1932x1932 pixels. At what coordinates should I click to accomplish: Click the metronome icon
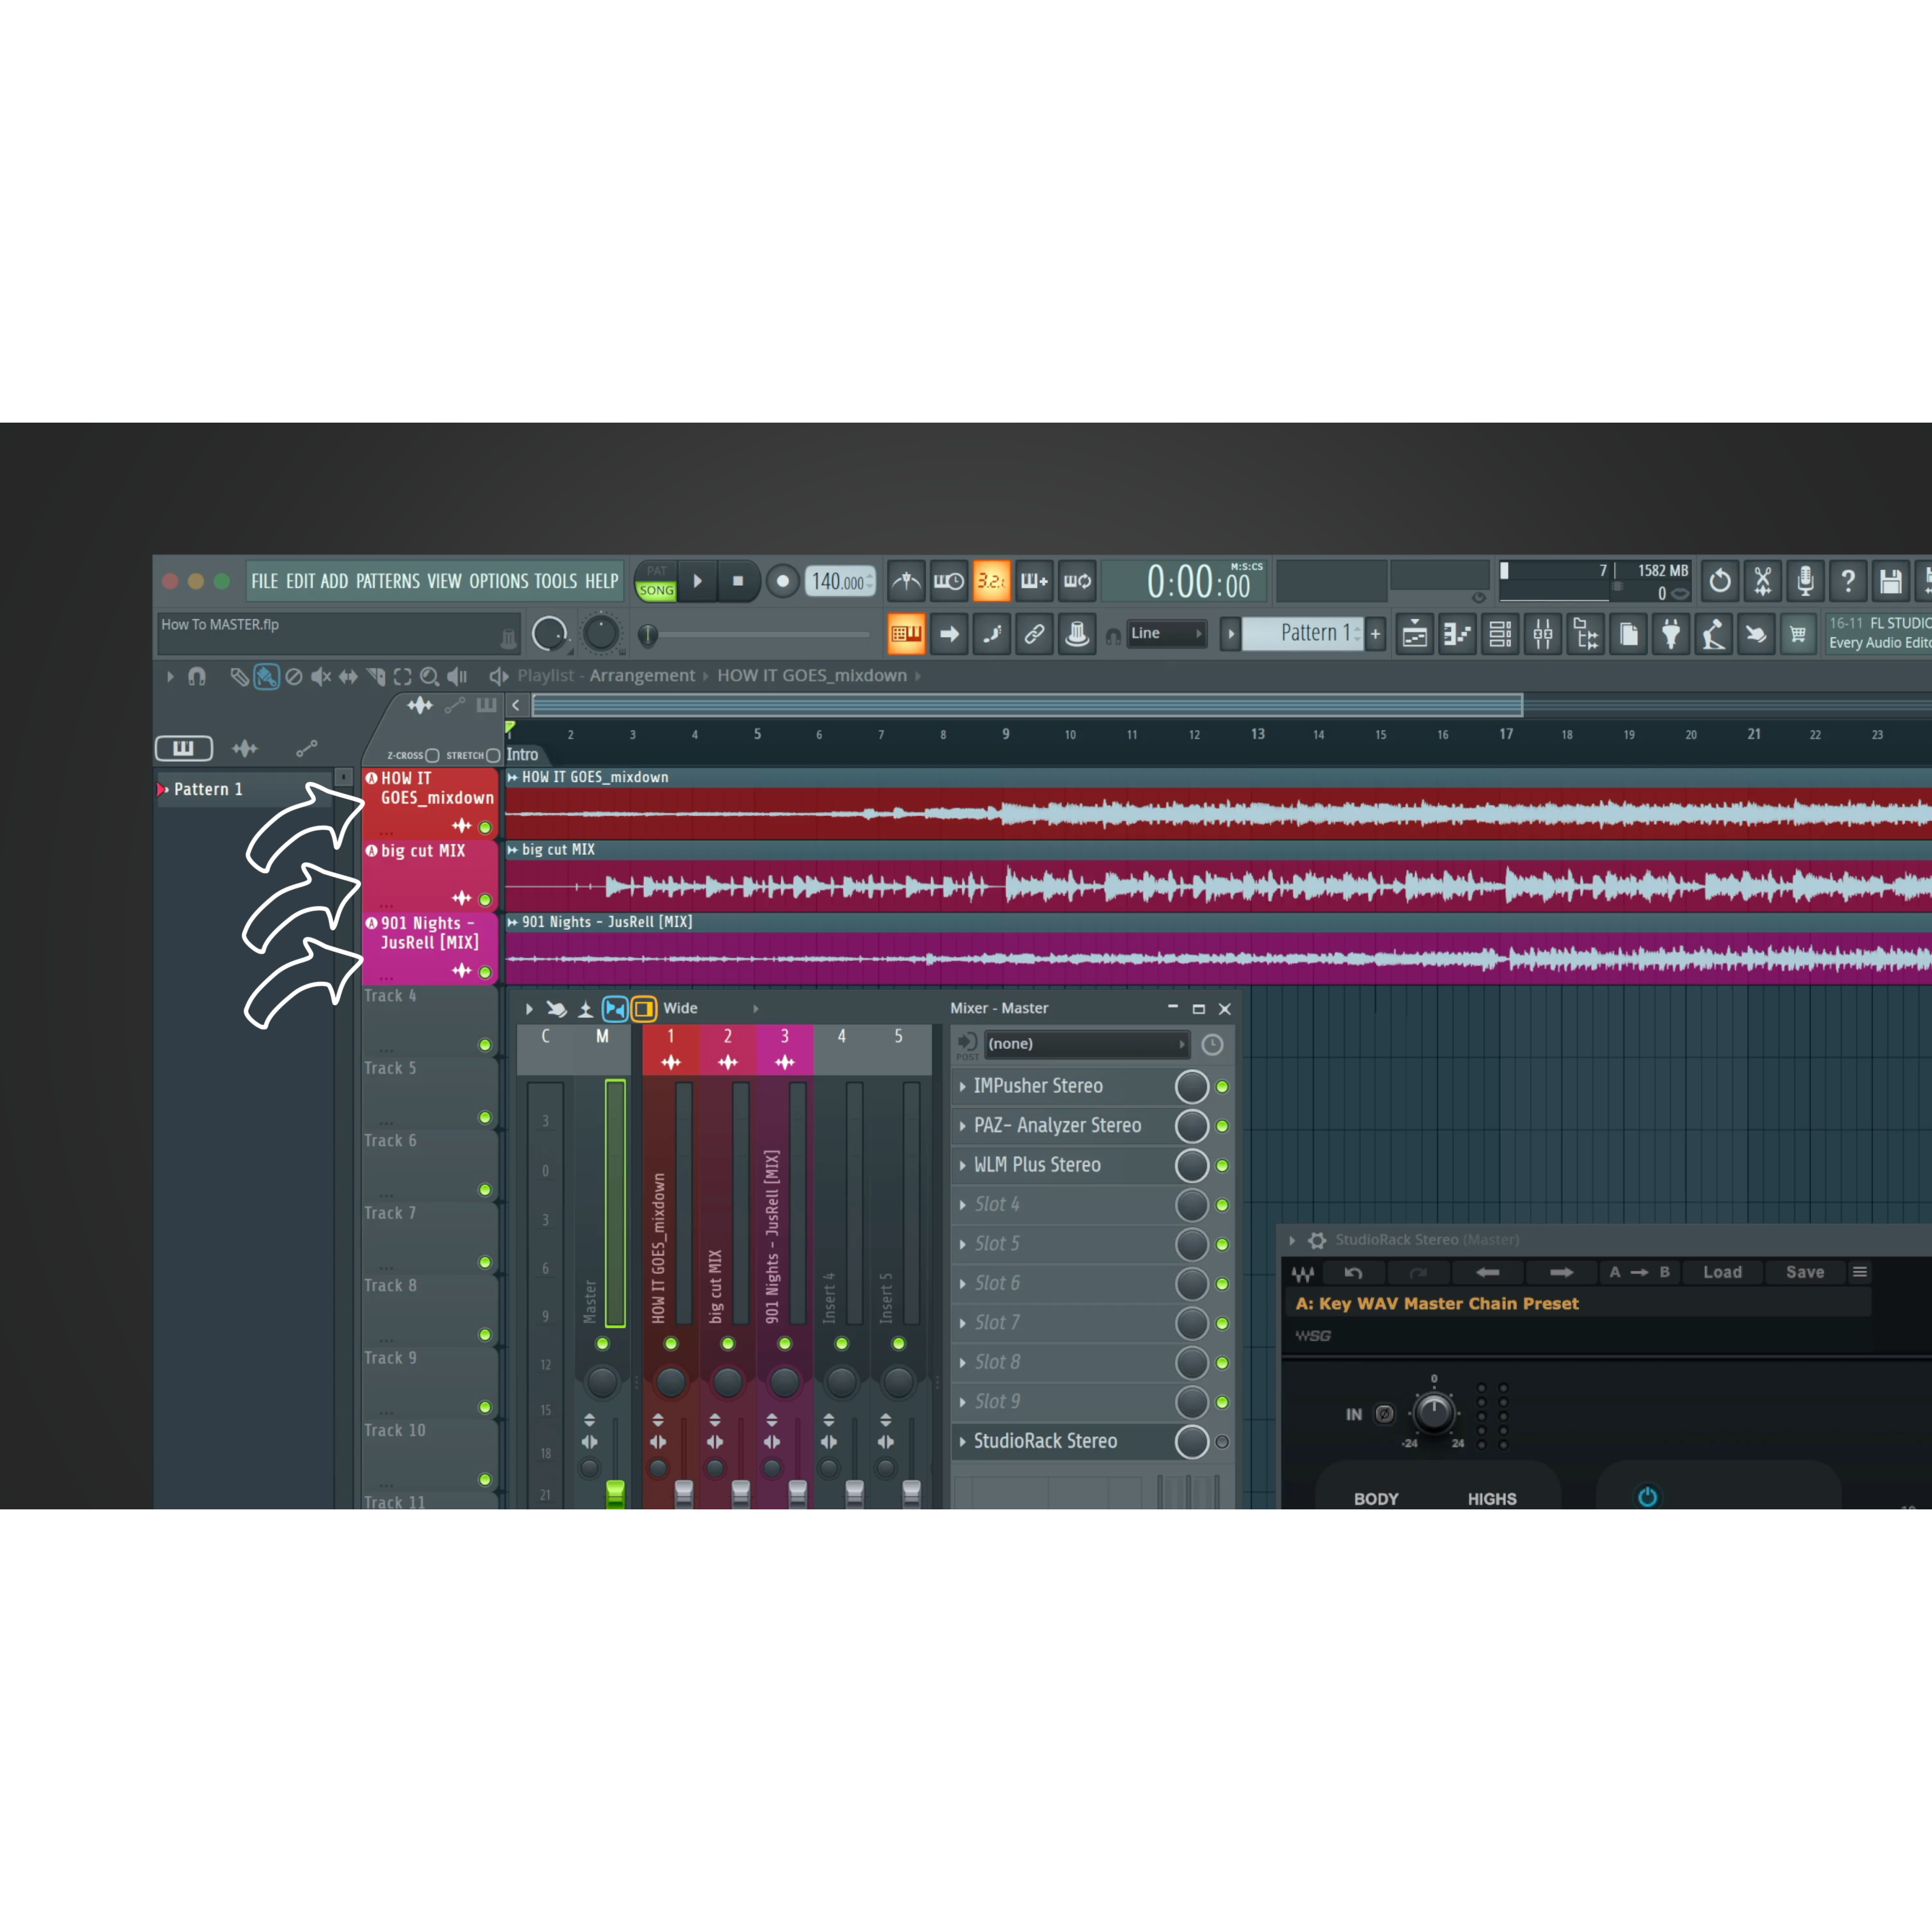(906, 581)
